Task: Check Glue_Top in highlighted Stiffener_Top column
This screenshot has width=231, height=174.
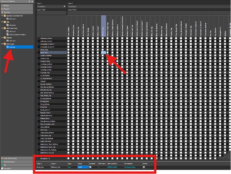Action: (x=103, y=130)
